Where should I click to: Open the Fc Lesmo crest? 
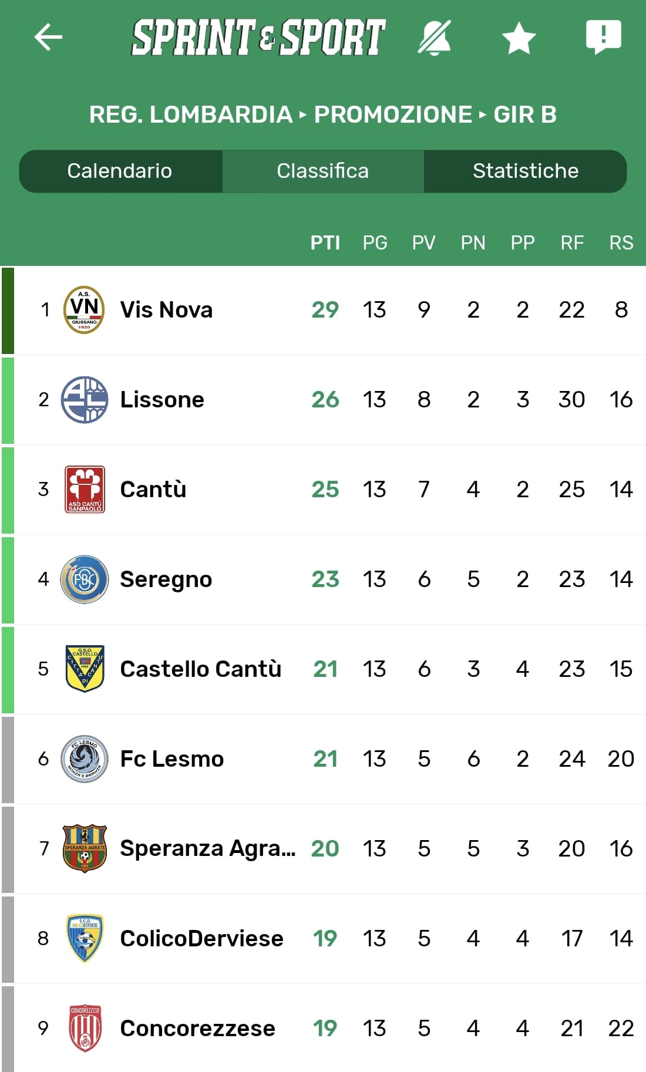pos(85,759)
